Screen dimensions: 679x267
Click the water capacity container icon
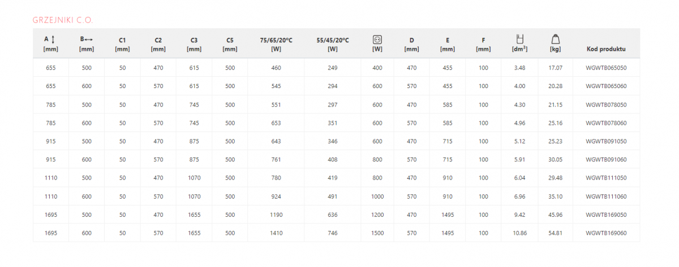(519, 39)
